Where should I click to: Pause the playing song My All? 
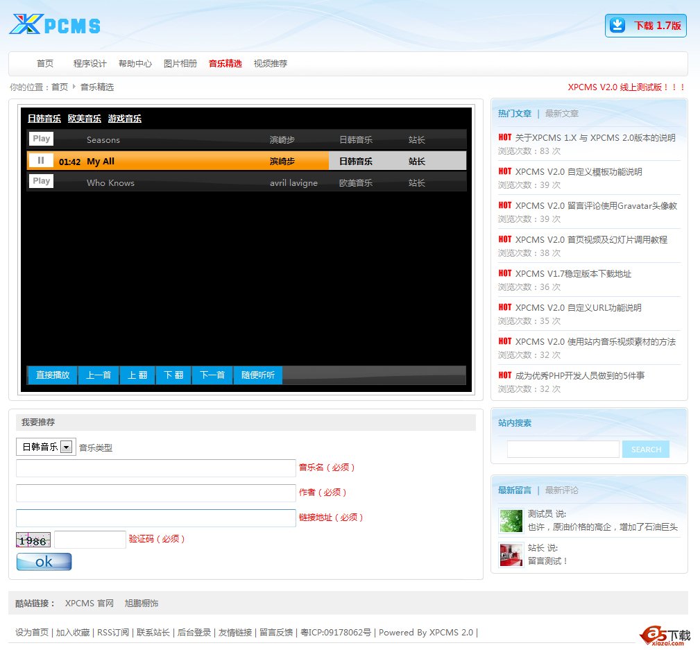click(x=41, y=160)
